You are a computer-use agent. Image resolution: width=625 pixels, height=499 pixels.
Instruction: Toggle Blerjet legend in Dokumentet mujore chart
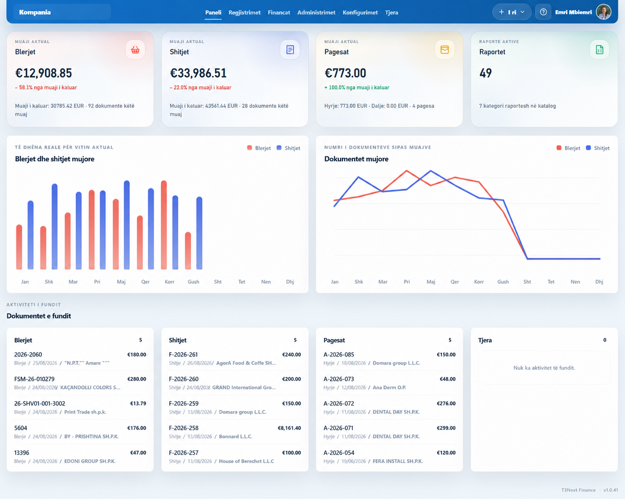(568, 148)
